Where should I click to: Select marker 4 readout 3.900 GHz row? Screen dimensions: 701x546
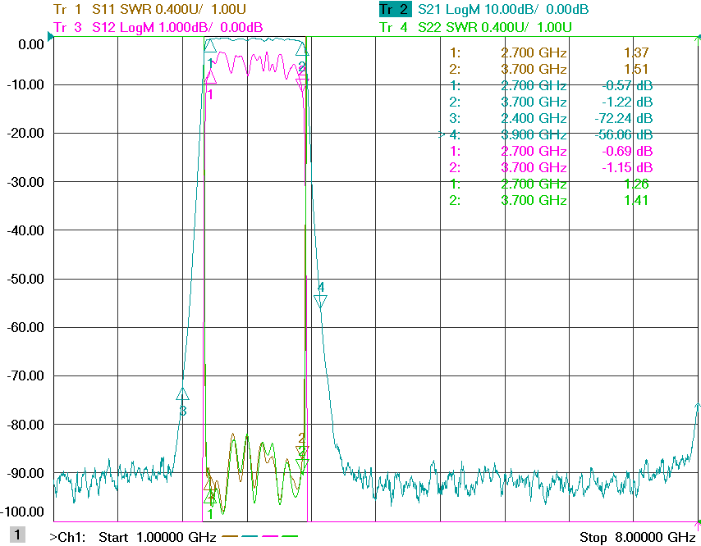(545, 134)
